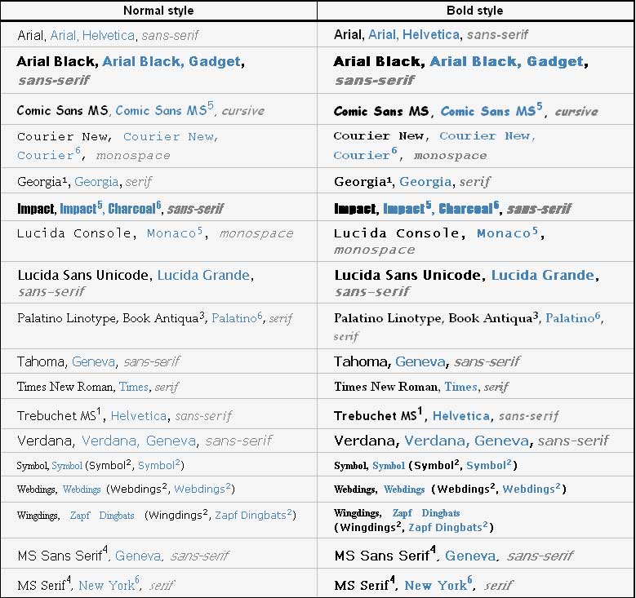Select the blue Lucida Grande text in the bold column
The height and width of the screenshot is (598, 636).
point(543,275)
